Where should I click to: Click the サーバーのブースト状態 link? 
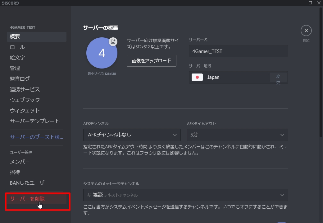37,137
